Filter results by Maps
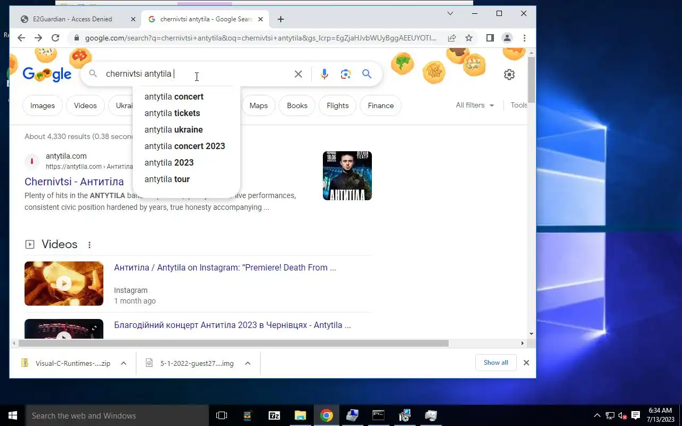 pyautogui.click(x=258, y=105)
